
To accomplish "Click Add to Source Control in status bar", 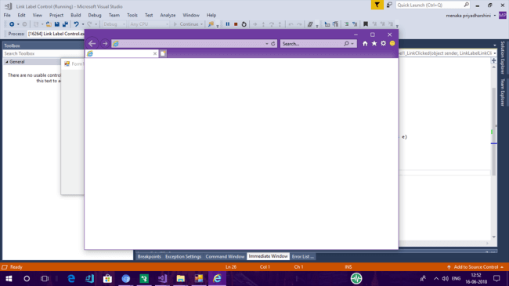I will pyautogui.click(x=476, y=267).
